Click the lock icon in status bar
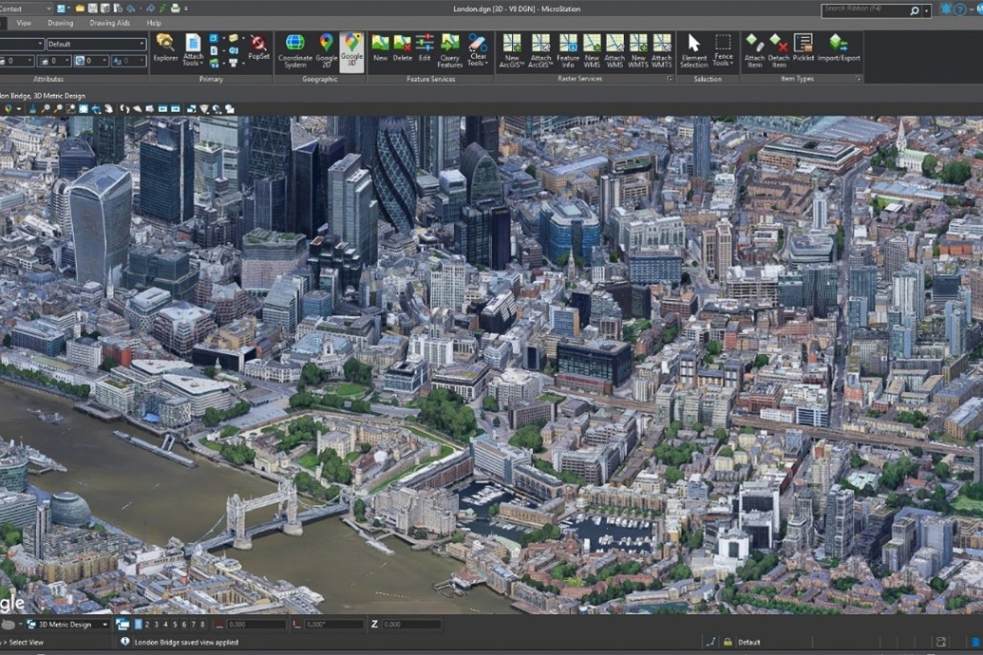983x655 pixels. tap(728, 642)
